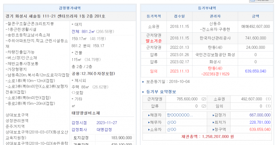Select the address title 경기 화성시 새솔동 111-21
276x145 pixels.
point(56,16)
